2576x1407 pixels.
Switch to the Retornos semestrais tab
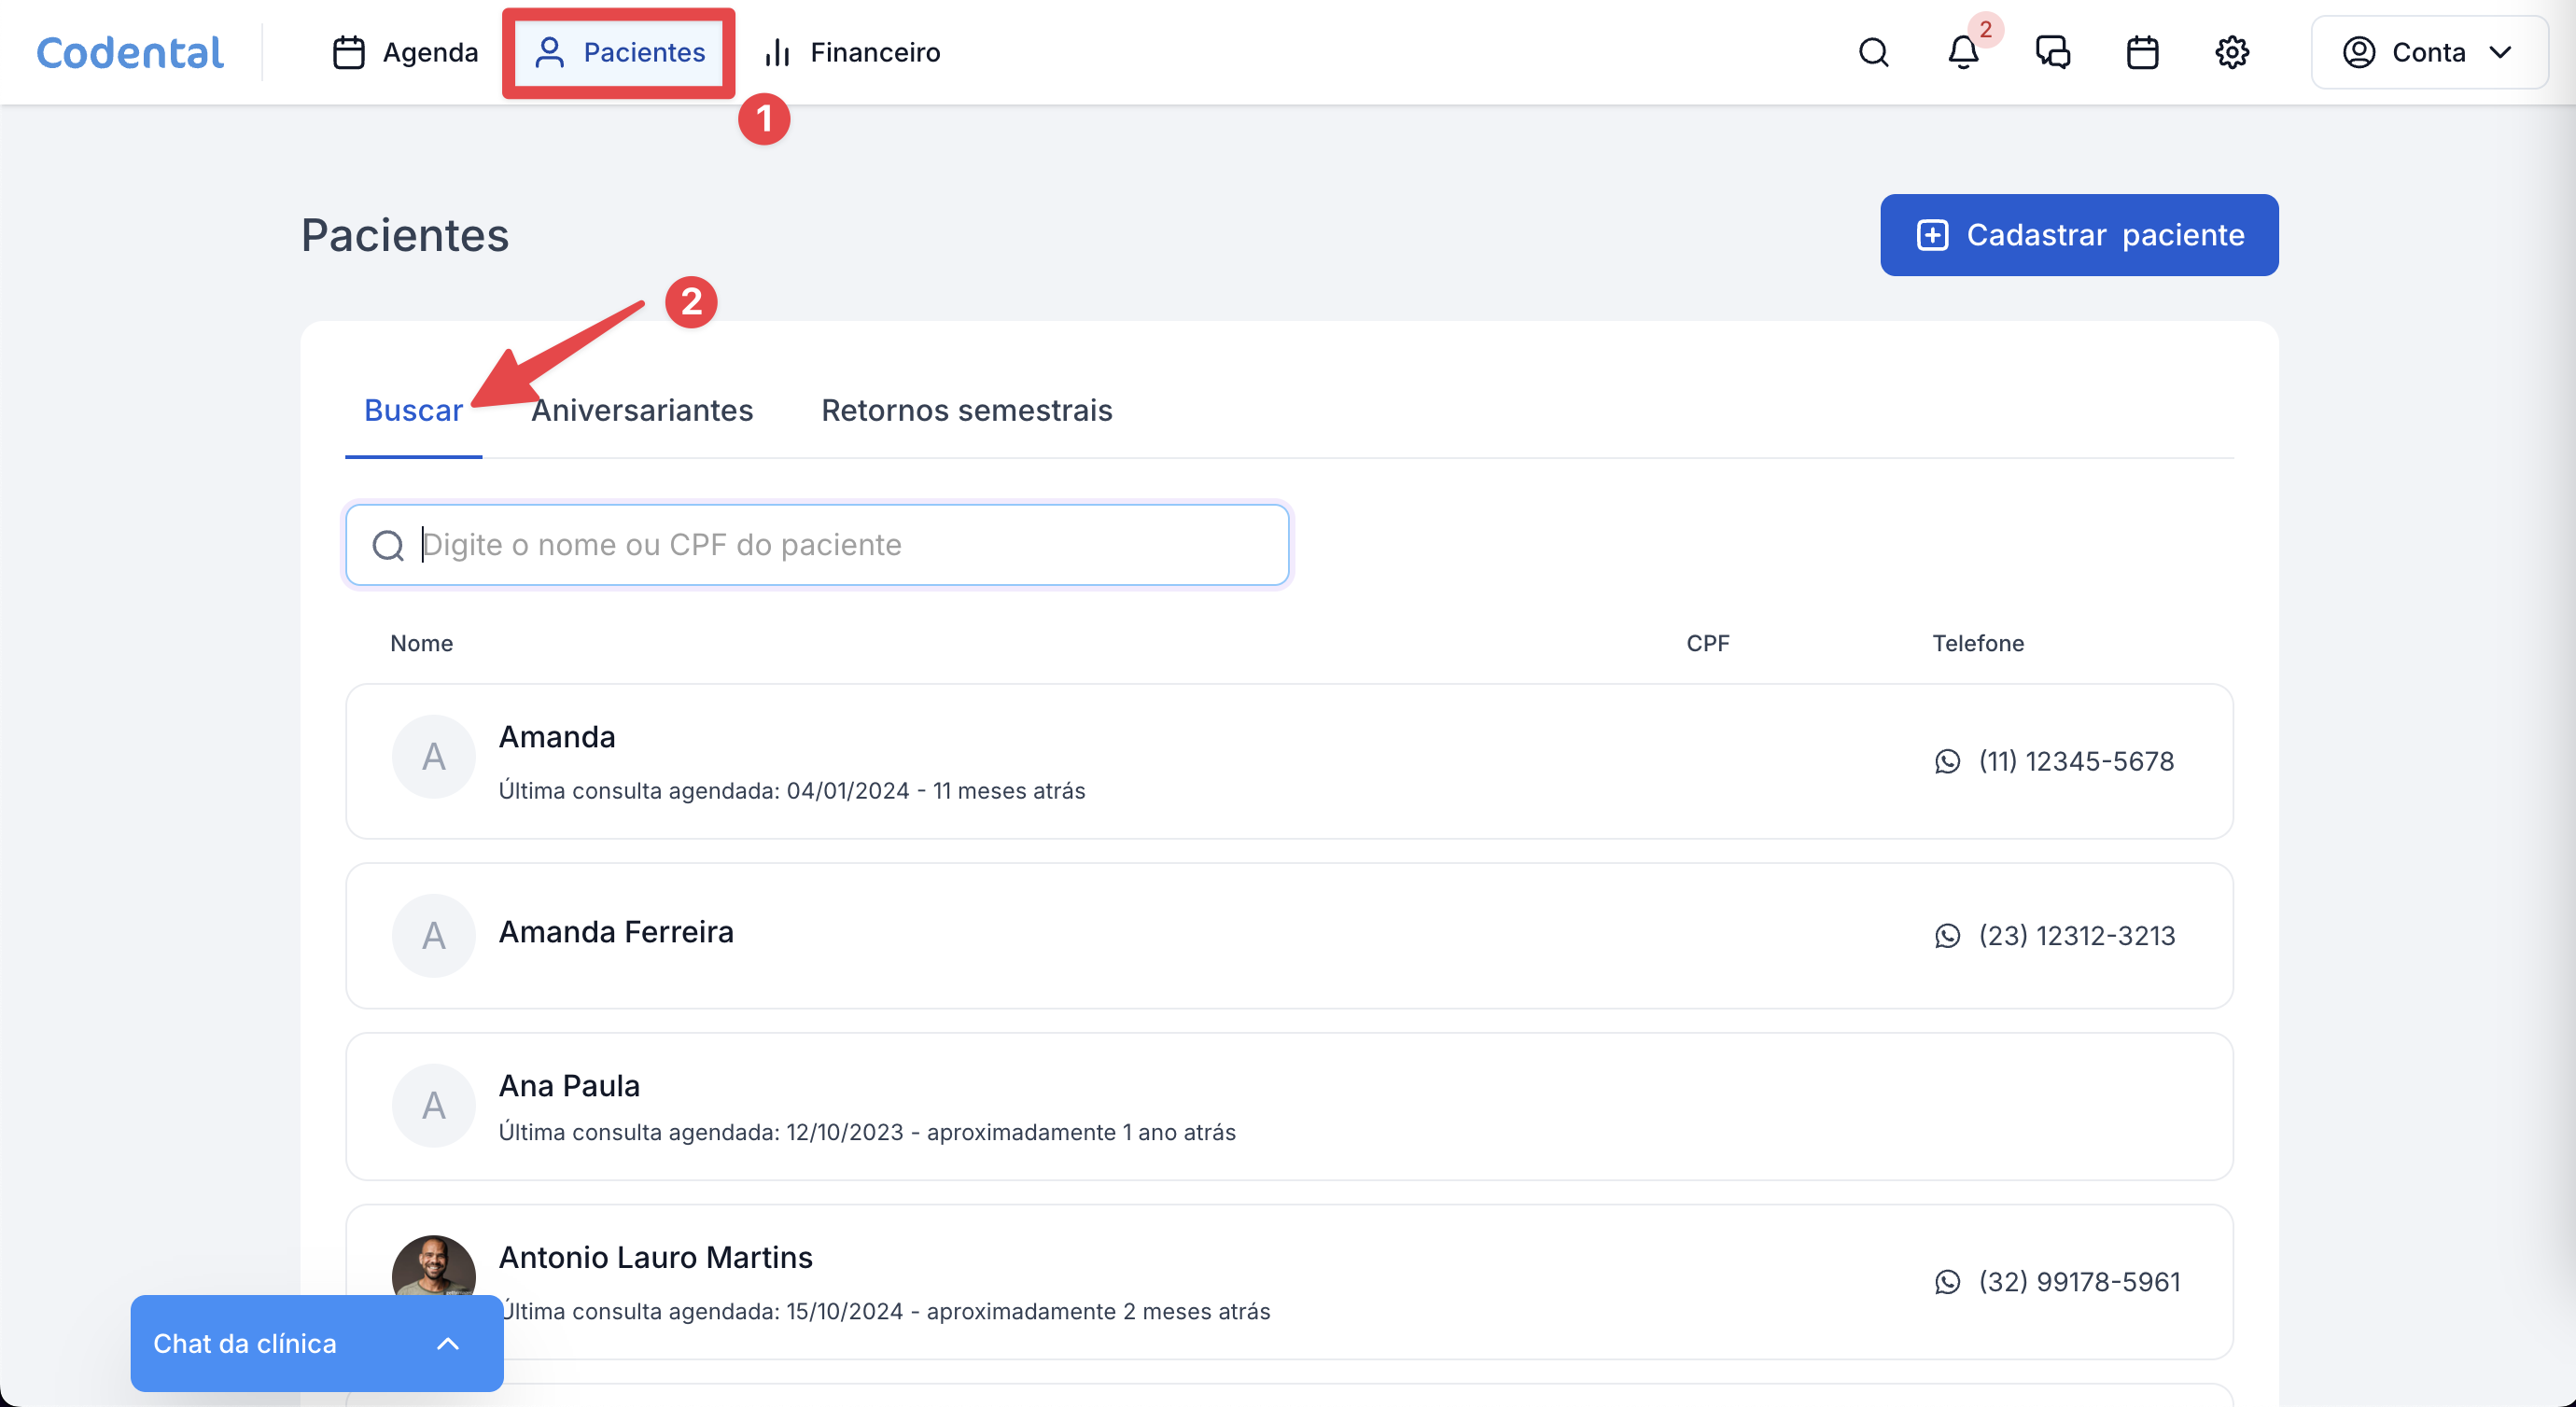coord(966,410)
